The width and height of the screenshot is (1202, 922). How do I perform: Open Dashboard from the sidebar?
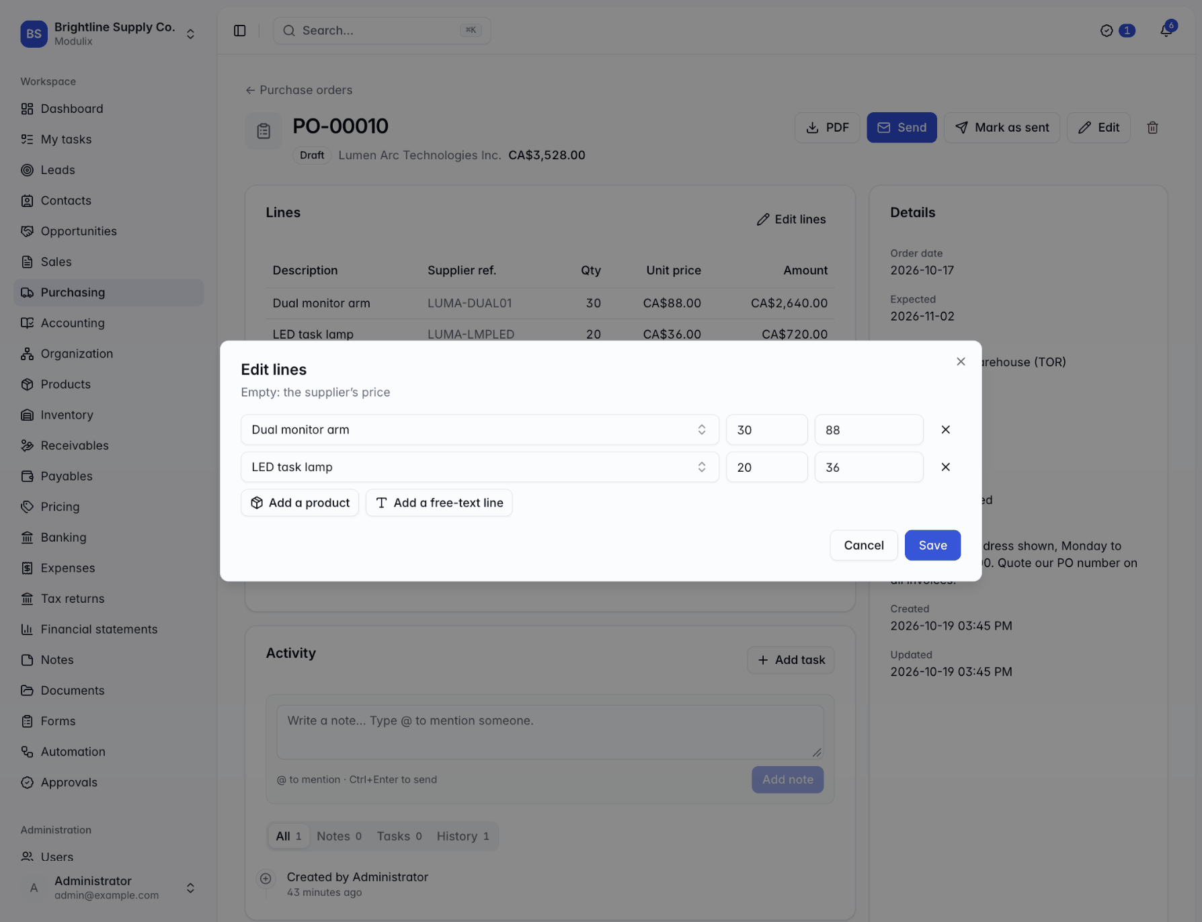click(108, 109)
